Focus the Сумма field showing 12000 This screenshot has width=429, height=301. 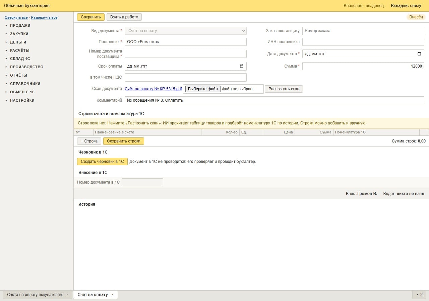click(363, 66)
